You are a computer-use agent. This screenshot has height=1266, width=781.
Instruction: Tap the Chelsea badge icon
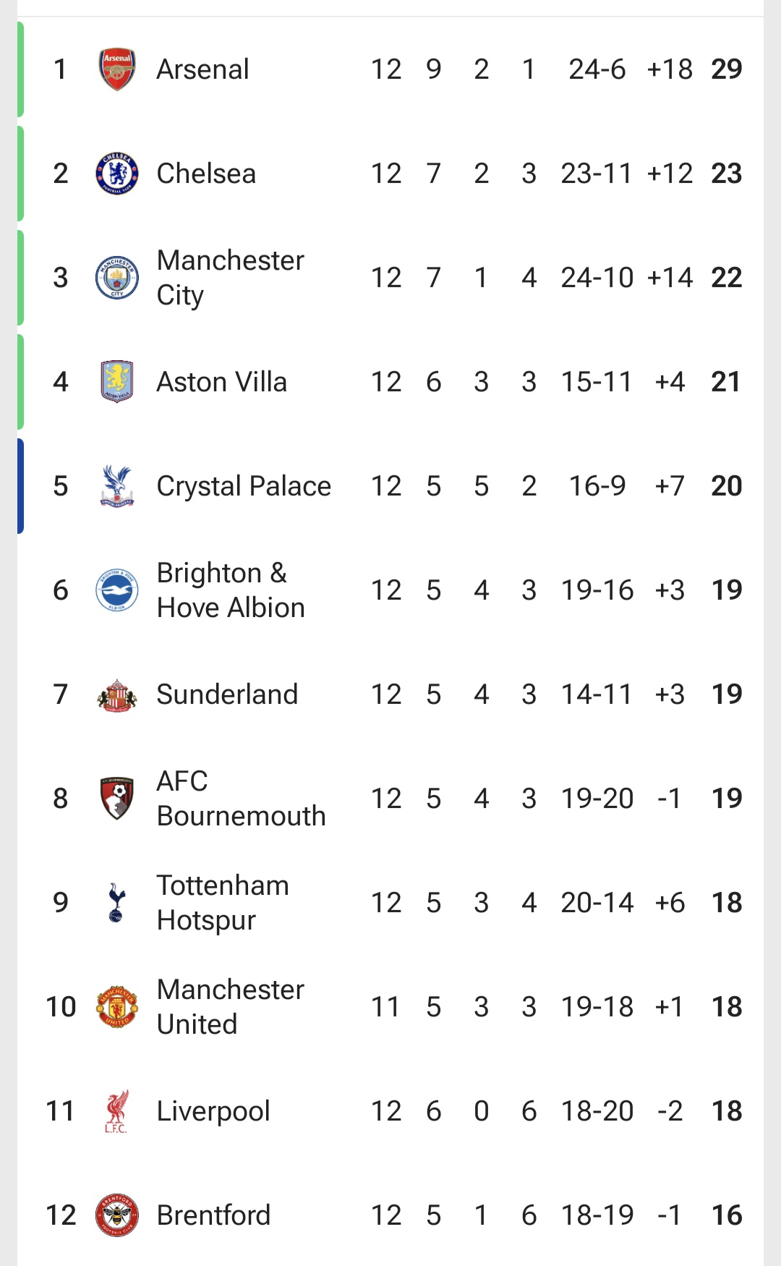pos(116,174)
